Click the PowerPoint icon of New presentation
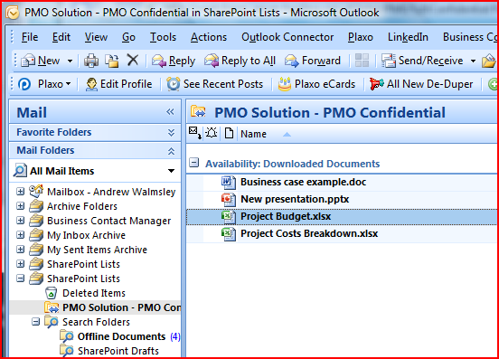The image size is (499, 359). [x=229, y=200]
